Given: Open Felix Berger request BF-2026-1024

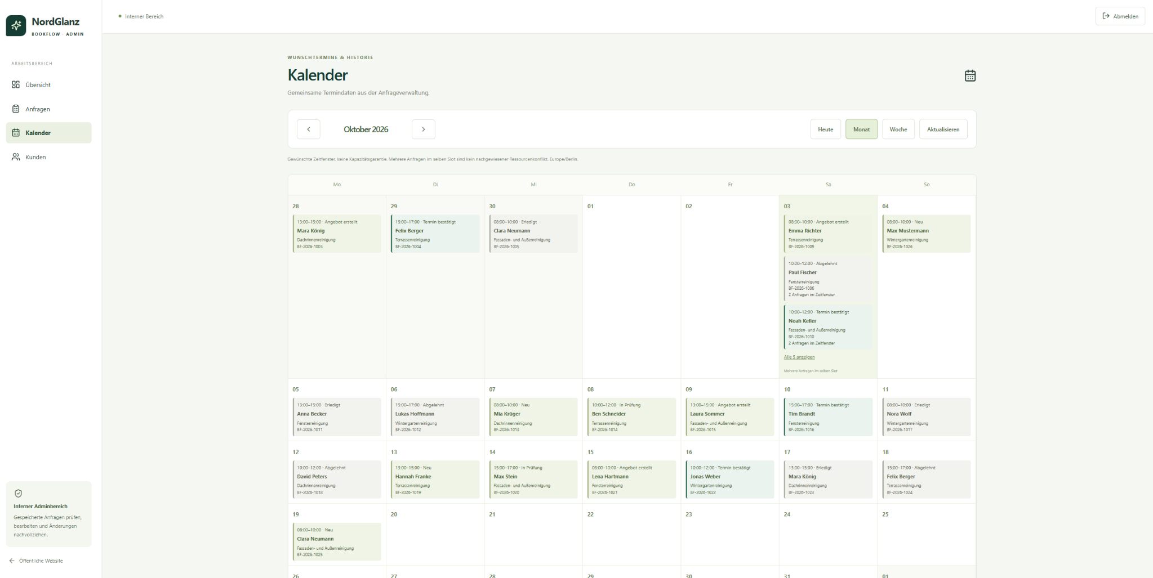Looking at the screenshot, I should 927,480.
